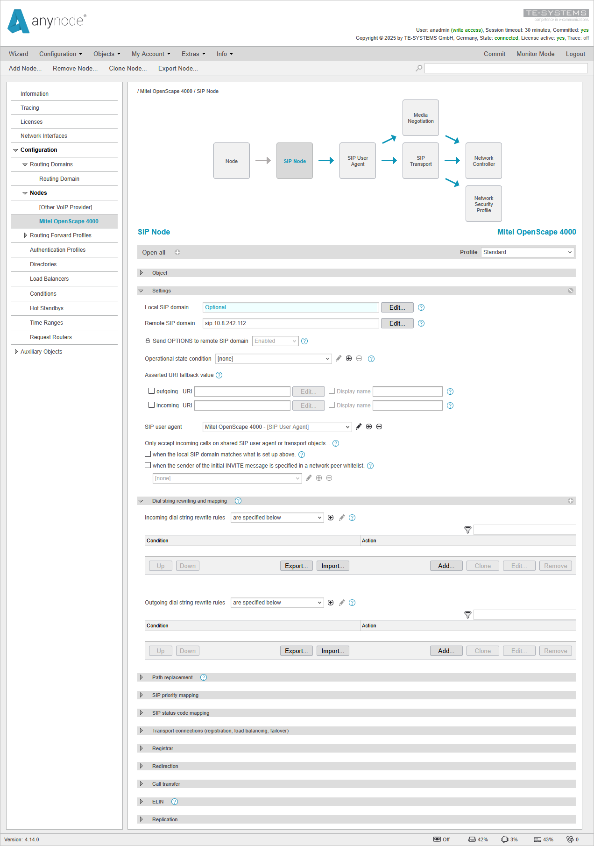Open the Wizard menu item

click(x=19, y=54)
